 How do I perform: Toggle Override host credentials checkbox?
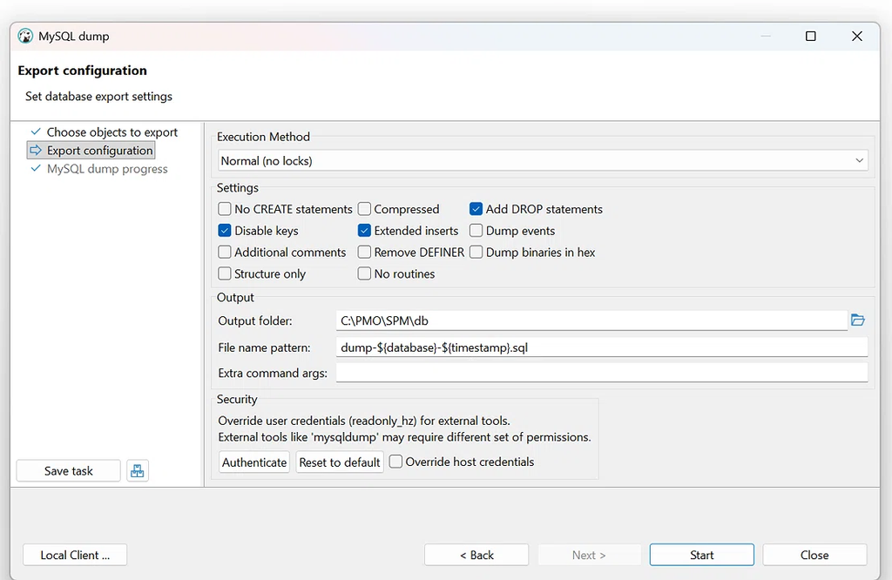tap(395, 462)
